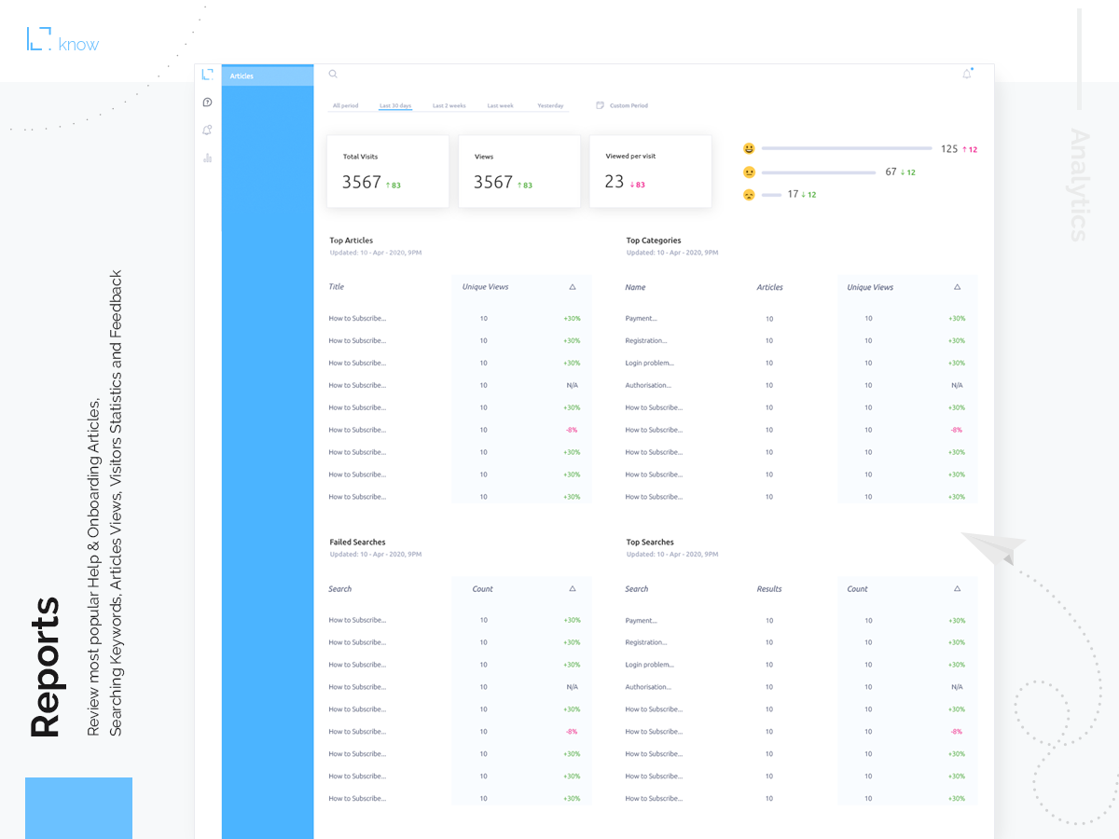Viewport: 1119px width, 839px height.
Task: Sort Top Searches by delta triangle
Action: point(957,589)
